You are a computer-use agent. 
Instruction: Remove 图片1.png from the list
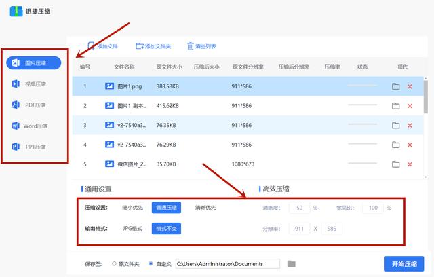coord(410,86)
